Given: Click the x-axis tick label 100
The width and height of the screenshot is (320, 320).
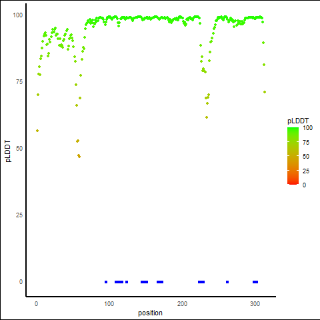Looking at the screenshot, I should point(109,304).
